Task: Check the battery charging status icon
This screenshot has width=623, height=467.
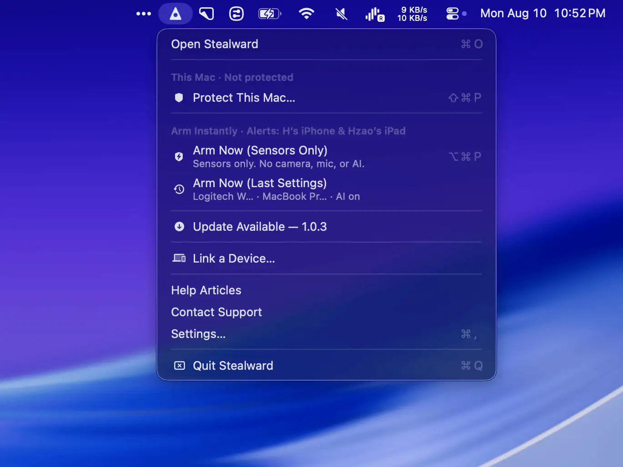Action: 270,14
